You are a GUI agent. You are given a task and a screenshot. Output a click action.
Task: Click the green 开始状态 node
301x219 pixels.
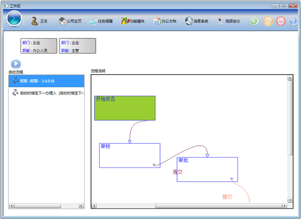click(125, 108)
